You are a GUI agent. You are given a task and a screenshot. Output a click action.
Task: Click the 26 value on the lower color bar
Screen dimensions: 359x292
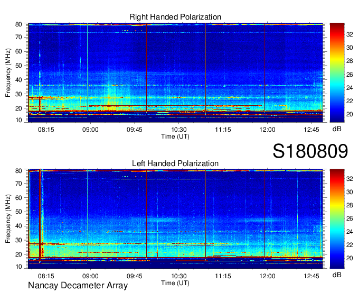(x=349, y=218)
